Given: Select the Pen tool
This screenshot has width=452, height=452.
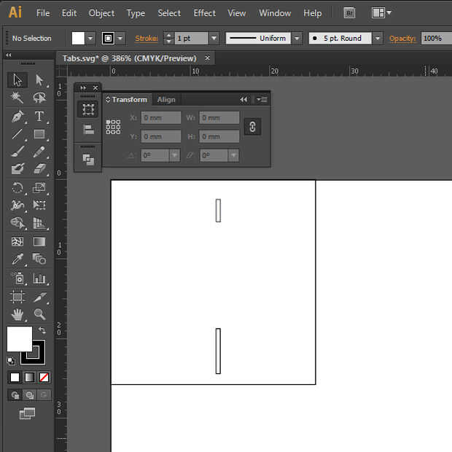Looking at the screenshot, I should (x=17, y=117).
